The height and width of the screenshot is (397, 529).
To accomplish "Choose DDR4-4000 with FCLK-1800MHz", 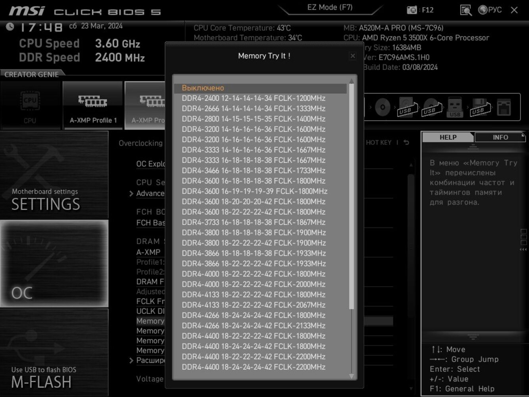I will tap(260, 274).
